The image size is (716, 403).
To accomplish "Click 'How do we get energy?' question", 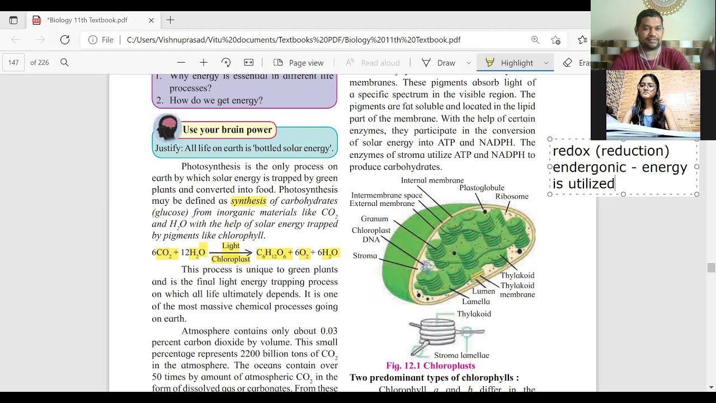I will [x=216, y=101].
